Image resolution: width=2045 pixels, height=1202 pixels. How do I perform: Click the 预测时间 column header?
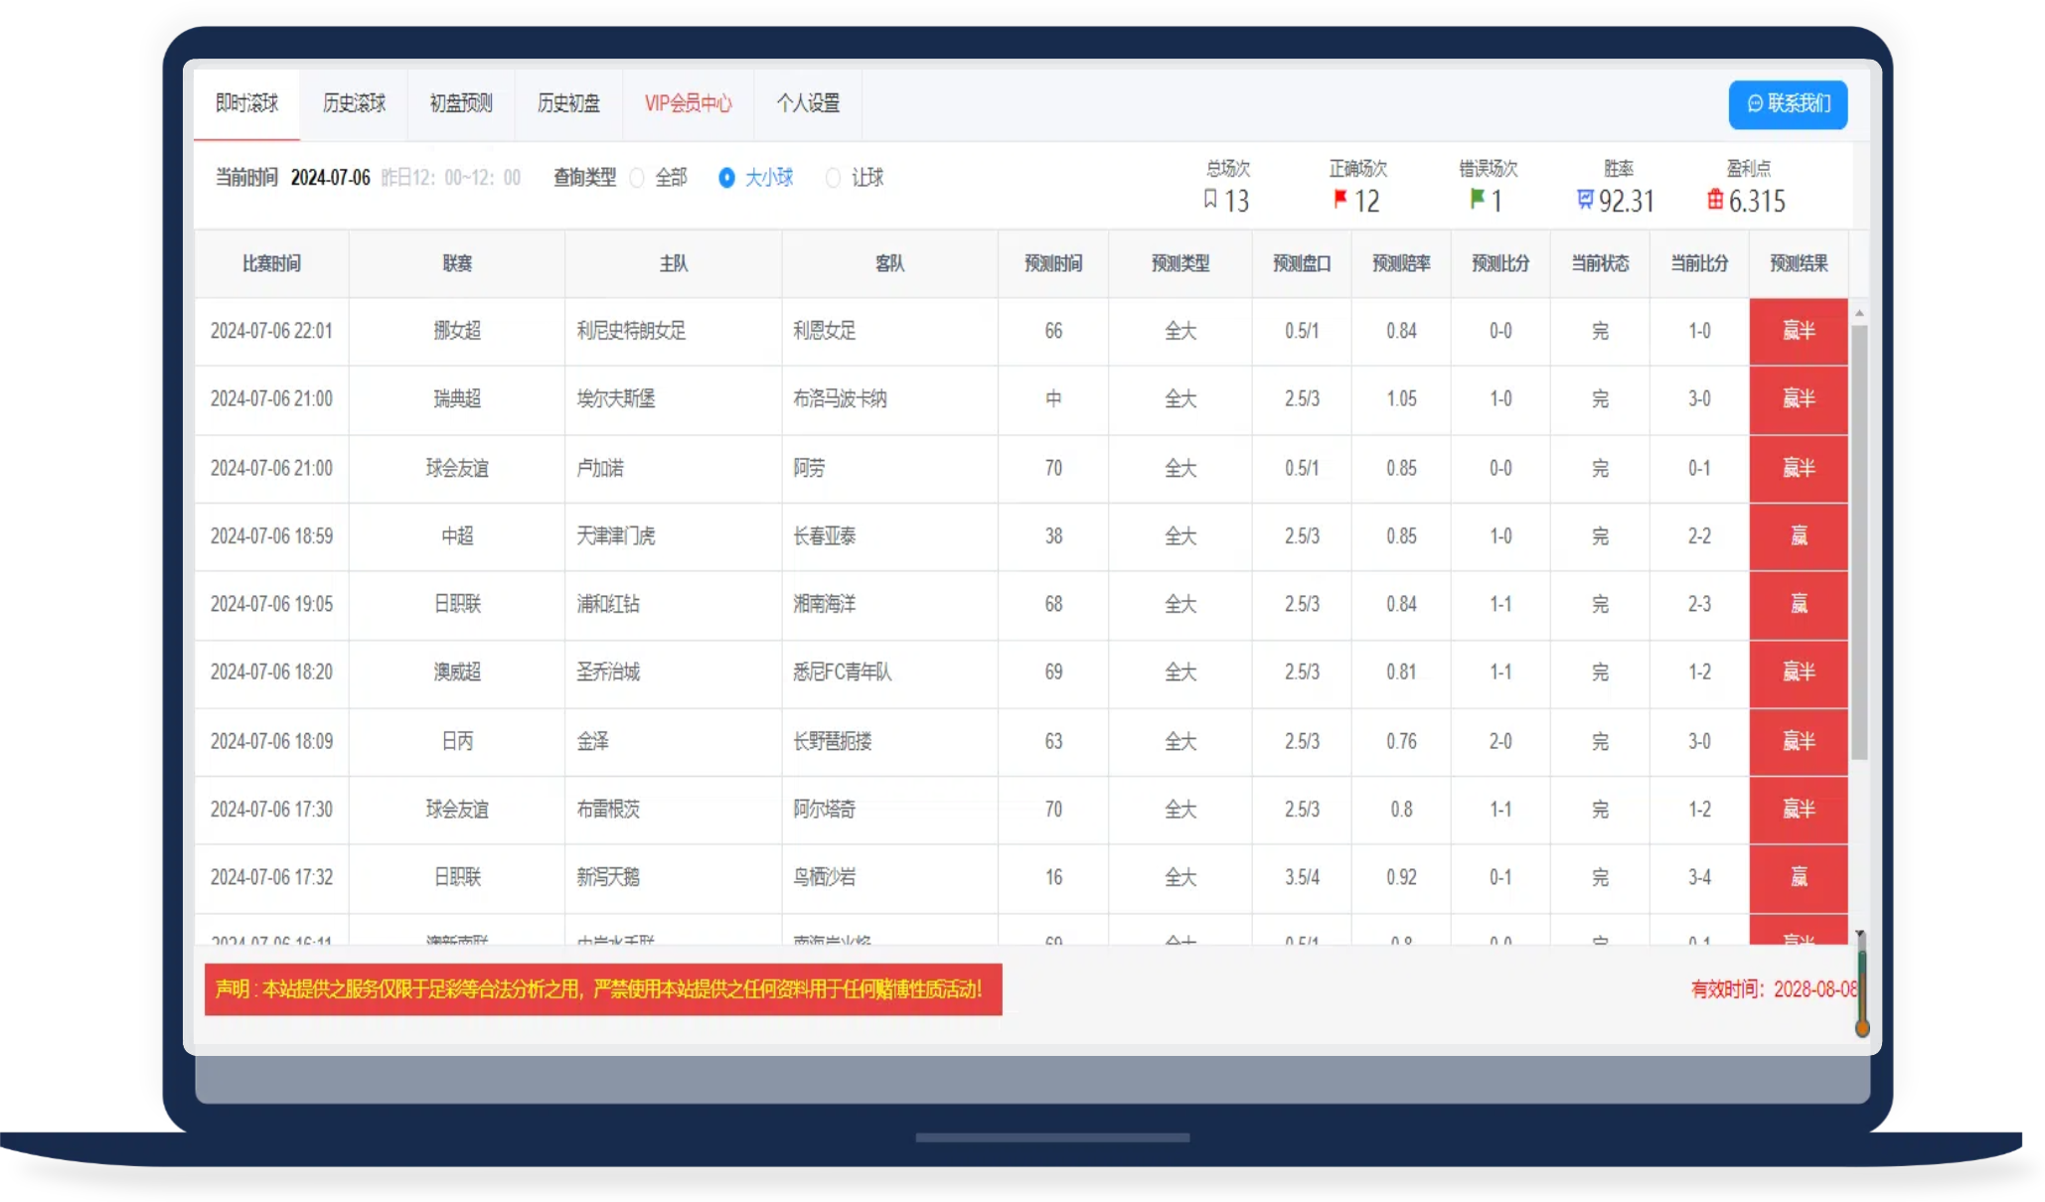[1053, 263]
